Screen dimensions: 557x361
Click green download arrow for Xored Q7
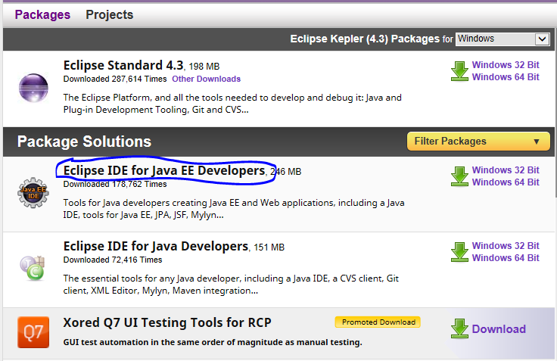459,328
